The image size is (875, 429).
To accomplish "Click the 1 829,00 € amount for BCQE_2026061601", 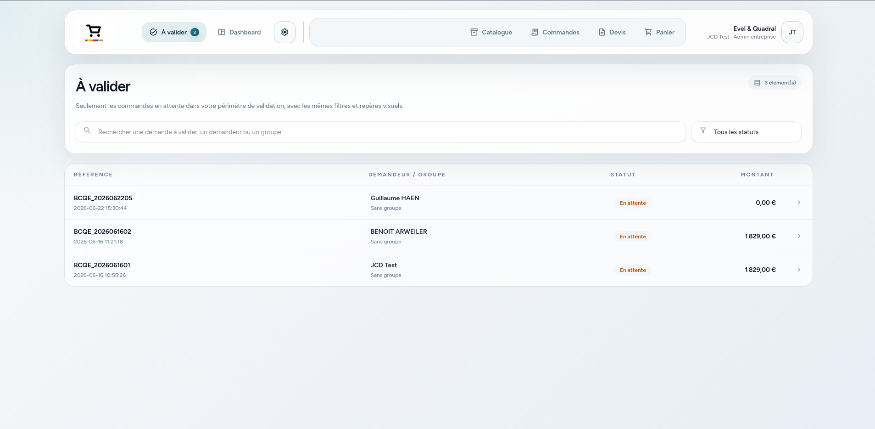I will point(760,270).
